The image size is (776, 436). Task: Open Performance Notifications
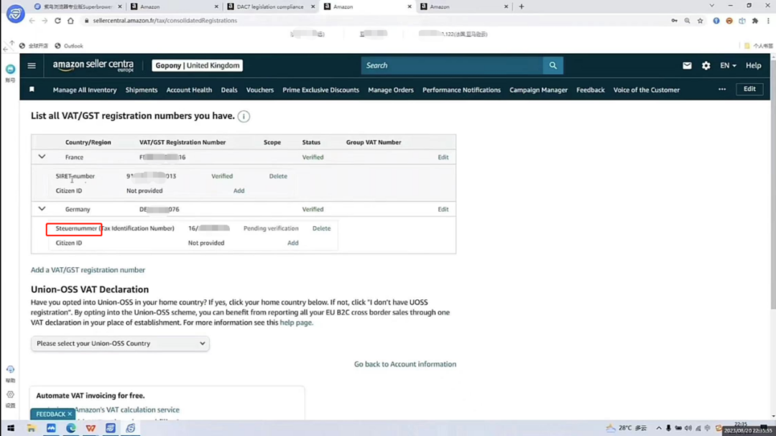point(461,90)
